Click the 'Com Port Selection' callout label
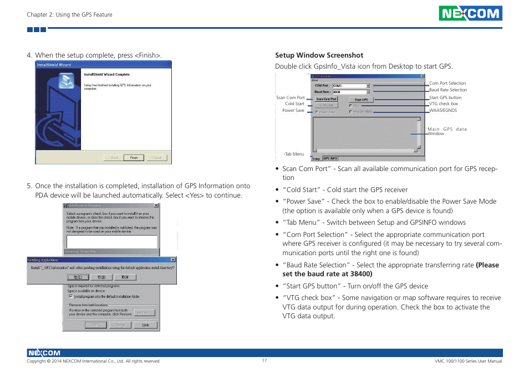This screenshot has height=372, width=529. click(x=447, y=83)
